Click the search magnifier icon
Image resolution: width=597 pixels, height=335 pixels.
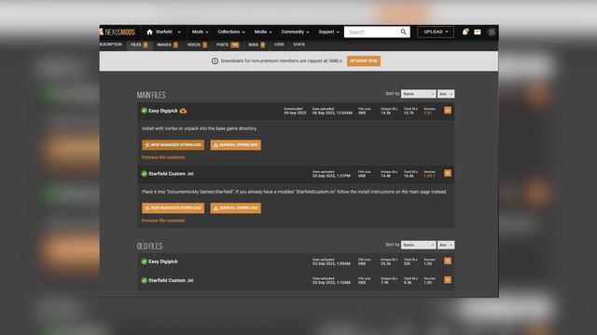(x=403, y=32)
